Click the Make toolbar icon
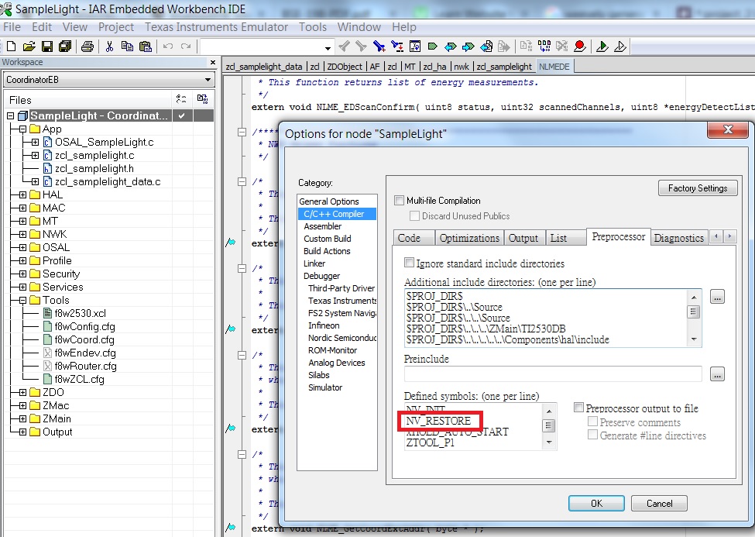Image resolution: width=755 pixels, height=537 pixels. click(x=544, y=46)
